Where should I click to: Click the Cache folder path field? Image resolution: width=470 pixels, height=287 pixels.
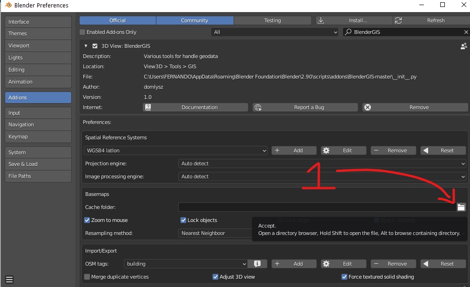click(x=316, y=207)
